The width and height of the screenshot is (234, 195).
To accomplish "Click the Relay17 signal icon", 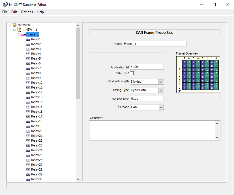I will pos(28,116).
